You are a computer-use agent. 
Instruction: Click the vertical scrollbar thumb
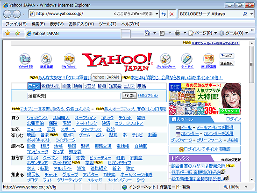251,65
